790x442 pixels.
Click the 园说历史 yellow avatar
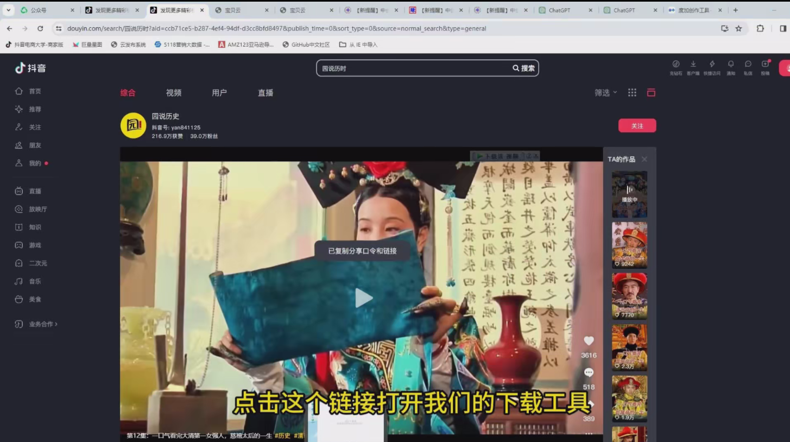(133, 125)
